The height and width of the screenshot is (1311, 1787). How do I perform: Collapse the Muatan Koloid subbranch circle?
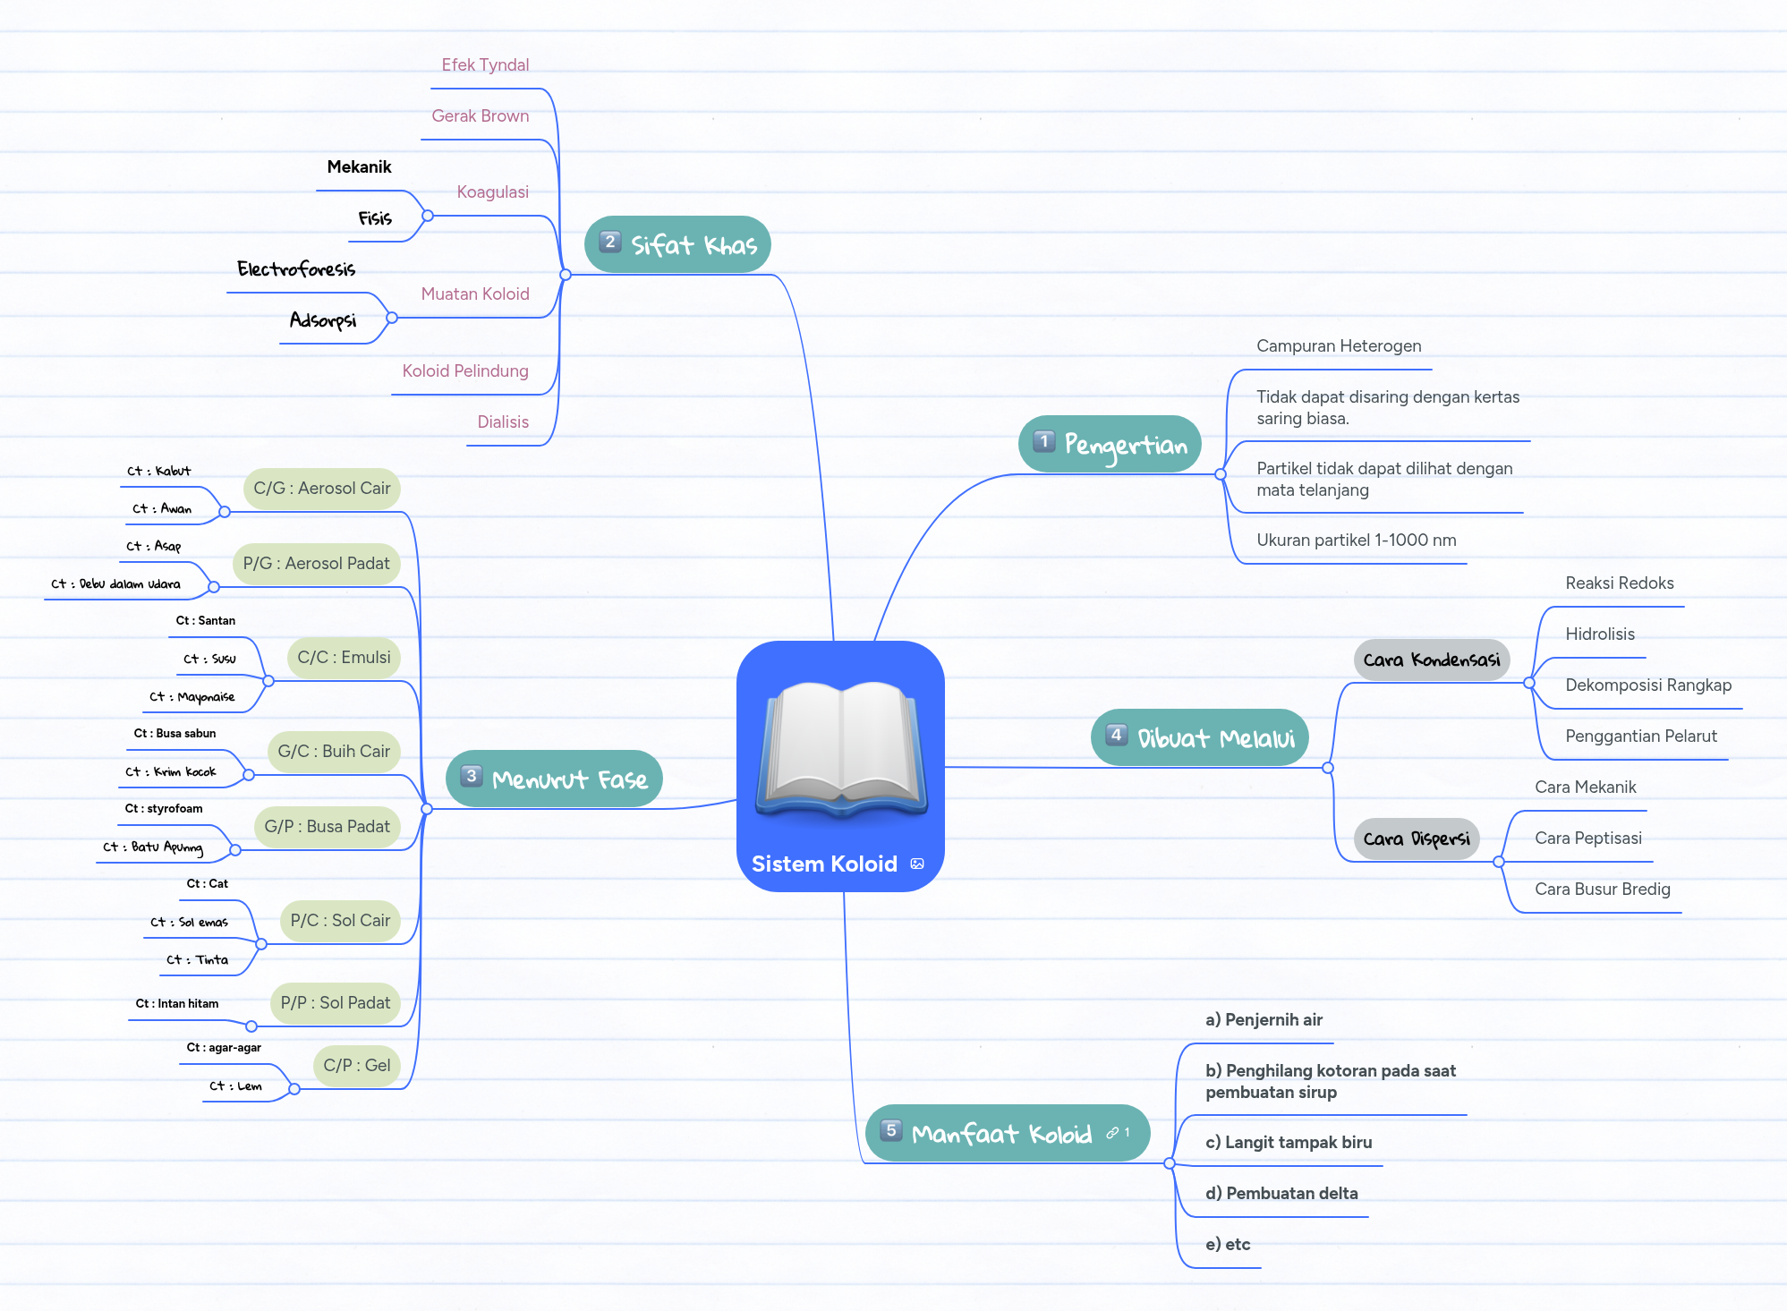click(x=392, y=318)
